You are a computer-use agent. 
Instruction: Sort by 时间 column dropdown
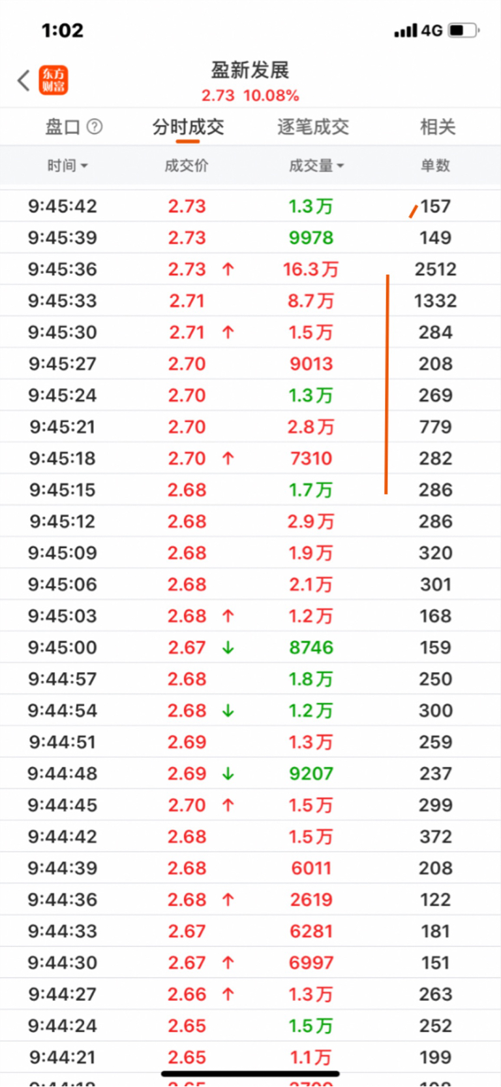67,166
